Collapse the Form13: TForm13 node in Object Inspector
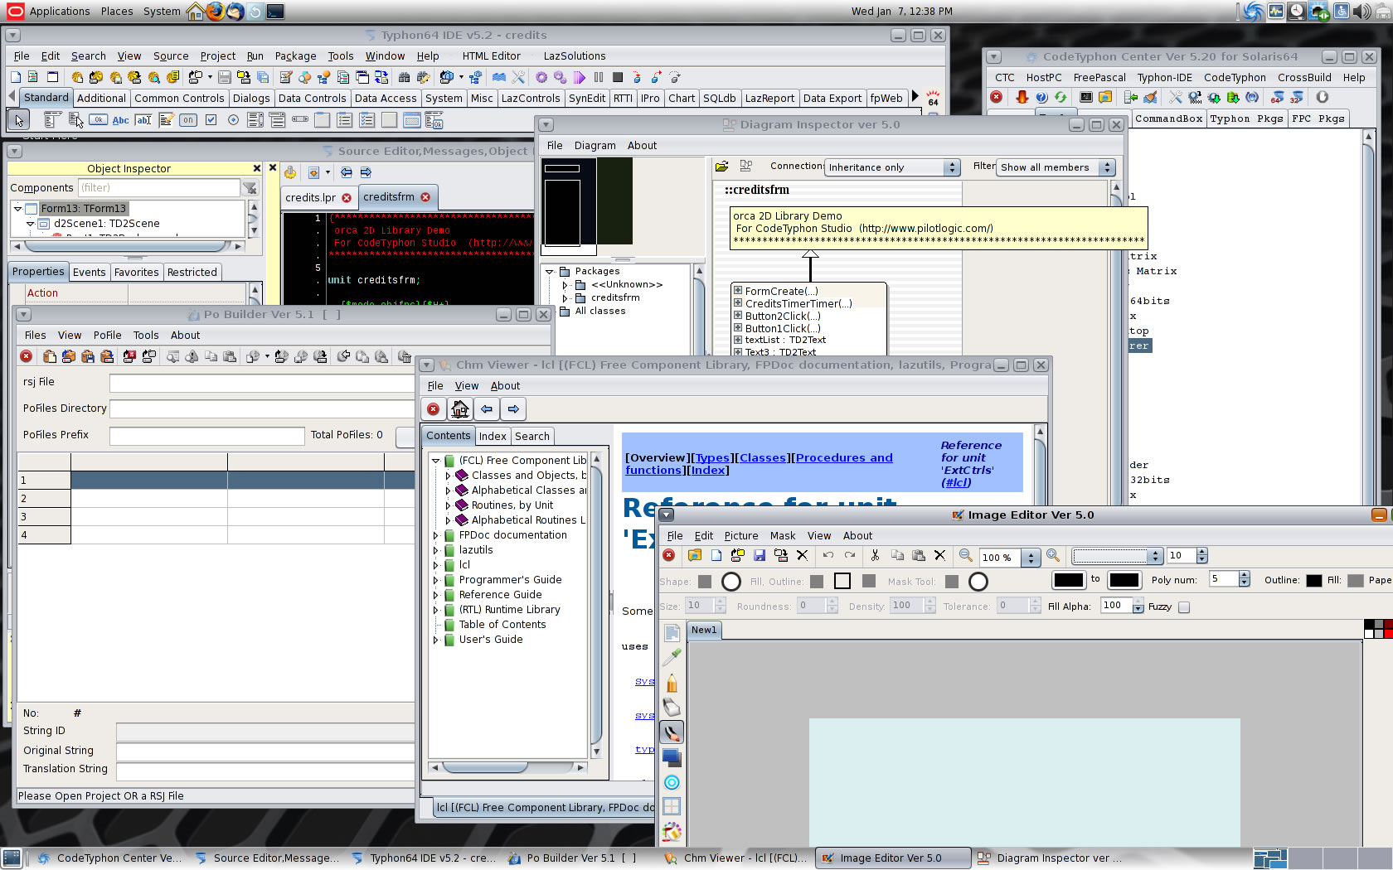Image resolution: width=1393 pixels, height=870 pixels. [x=17, y=209]
